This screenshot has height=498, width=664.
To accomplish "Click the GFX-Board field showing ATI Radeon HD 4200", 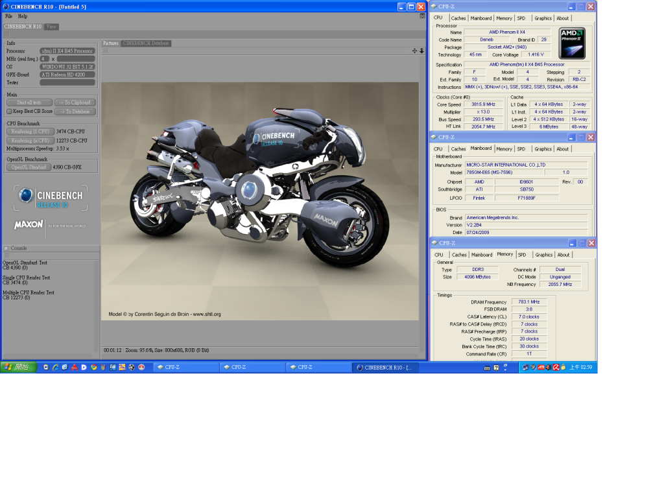I will point(67,75).
